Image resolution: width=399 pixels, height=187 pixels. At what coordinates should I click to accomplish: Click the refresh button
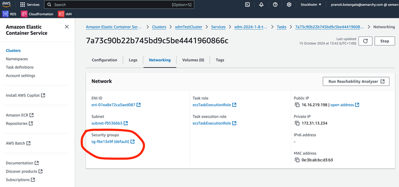[x=365, y=41]
